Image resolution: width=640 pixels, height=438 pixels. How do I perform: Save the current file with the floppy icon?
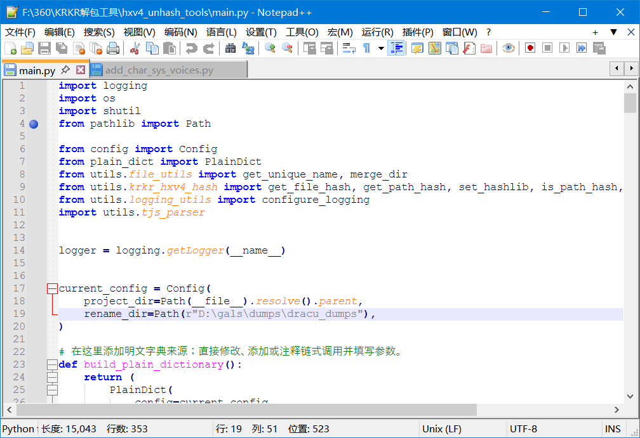click(44, 48)
